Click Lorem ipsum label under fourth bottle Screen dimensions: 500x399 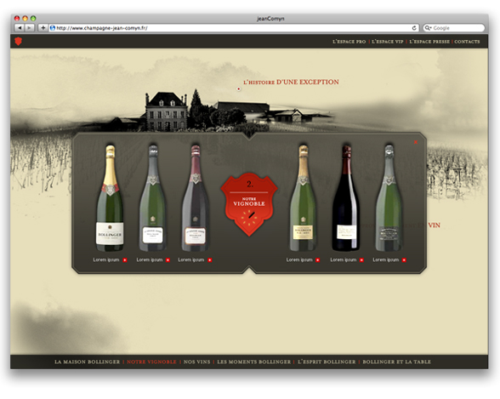[299, 260]
